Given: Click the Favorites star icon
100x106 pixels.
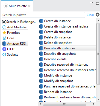Looking at the screenshot, I should click(4, 33).
